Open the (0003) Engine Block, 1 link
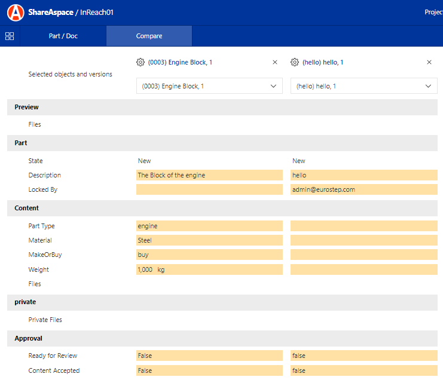The width and height of the screenshot is (443, 383). [x=180, y=62]
